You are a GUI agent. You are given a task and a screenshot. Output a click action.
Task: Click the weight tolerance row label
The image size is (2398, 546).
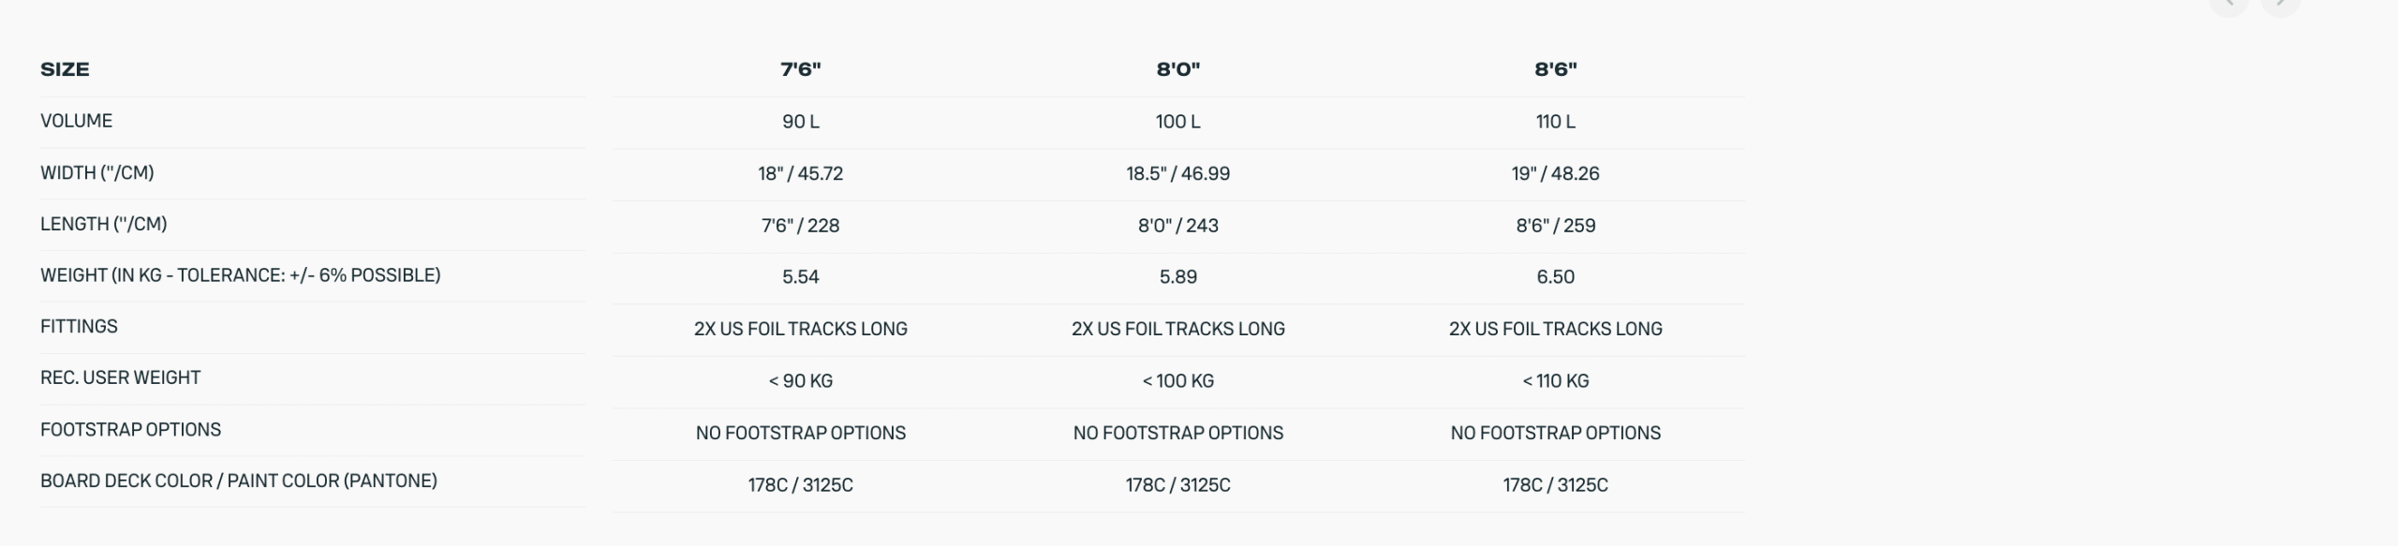(x=240, y=275)
